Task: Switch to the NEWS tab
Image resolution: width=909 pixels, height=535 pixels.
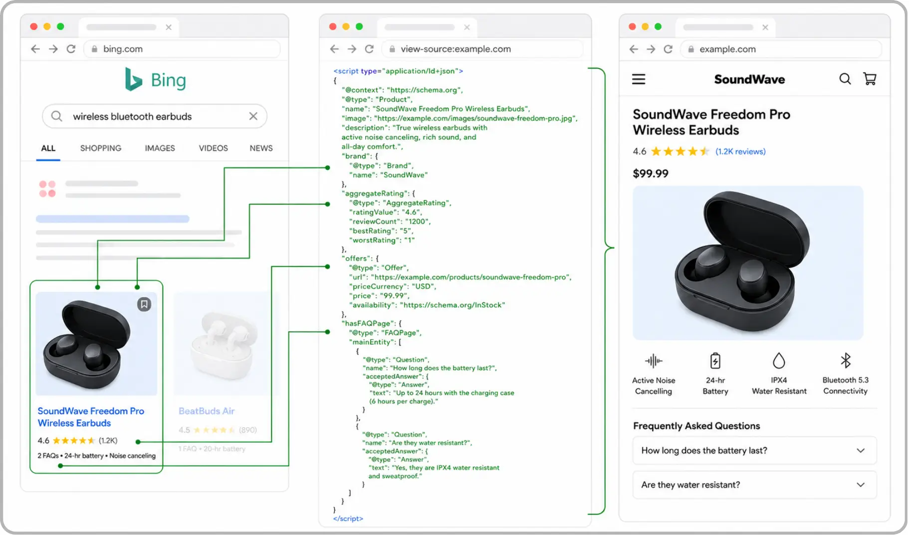Action: point(261,148)
